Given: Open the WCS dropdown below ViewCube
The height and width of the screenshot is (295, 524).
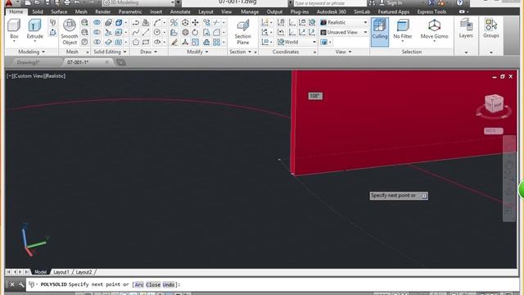Looking at the screenshot, I should 494,131.
